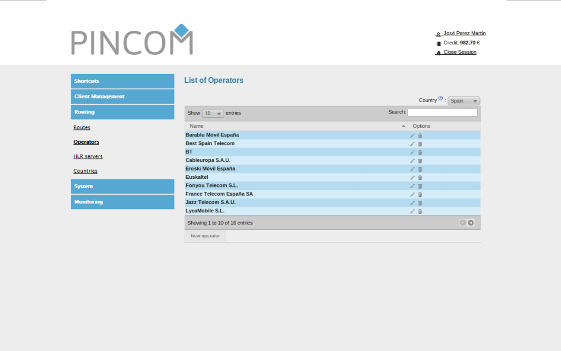The height and width of the screenshot is (351, 561).
Task: Select the Best Spain Telecom row name
Action: (210, 143)
